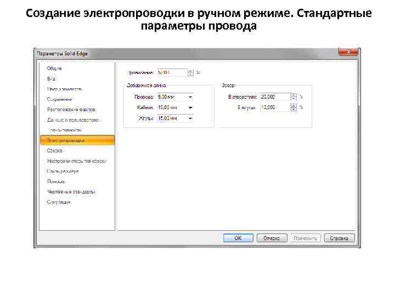The height and width of the screenshot is (296, 395).
Task: Open the Провода length dropdown
Action: pyautogui.click(x=190, y=97)
